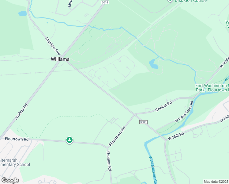Select the Fort Washington State Park label

coord(212,88)
